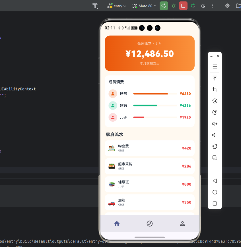Open the entry run configuration dropdown

point(117,6)
